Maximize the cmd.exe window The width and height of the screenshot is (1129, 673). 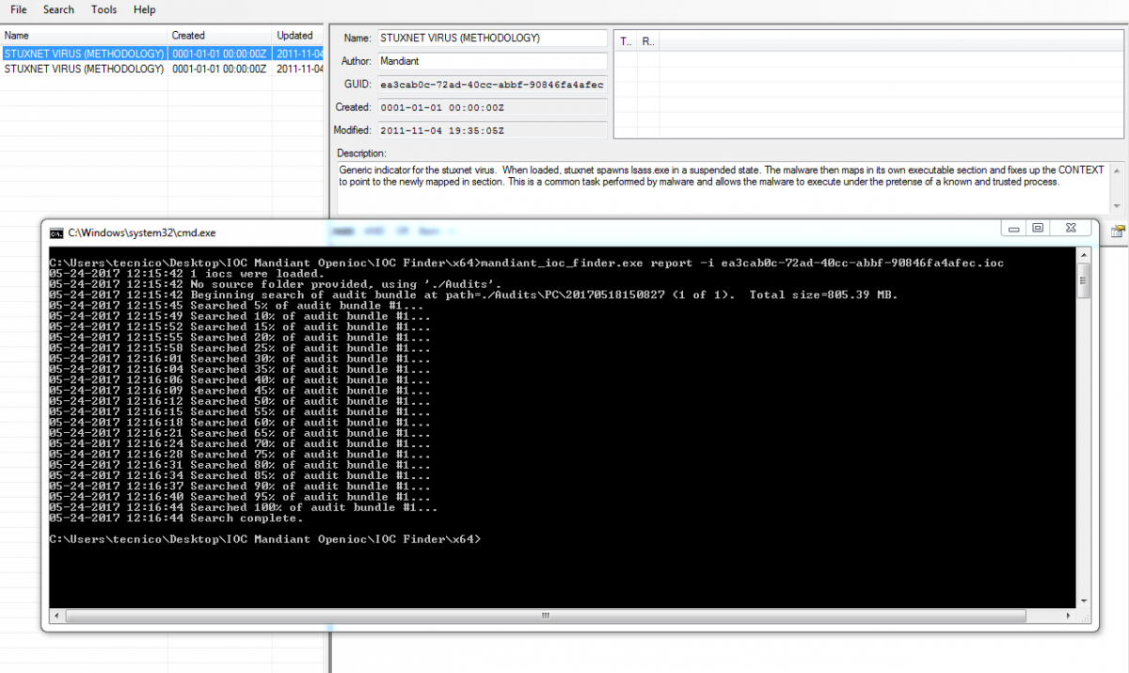[1038, 228]
